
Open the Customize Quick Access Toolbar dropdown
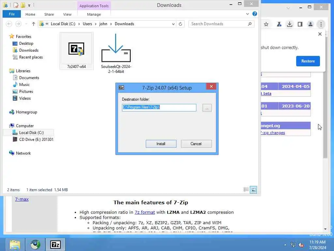pyautogui.click(x=29, y=5)
